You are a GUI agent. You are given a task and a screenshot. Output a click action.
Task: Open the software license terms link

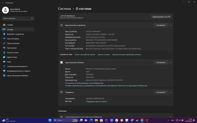pos(106,86)
